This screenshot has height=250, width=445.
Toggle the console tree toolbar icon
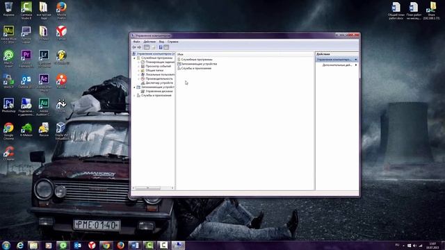point(147,47)
